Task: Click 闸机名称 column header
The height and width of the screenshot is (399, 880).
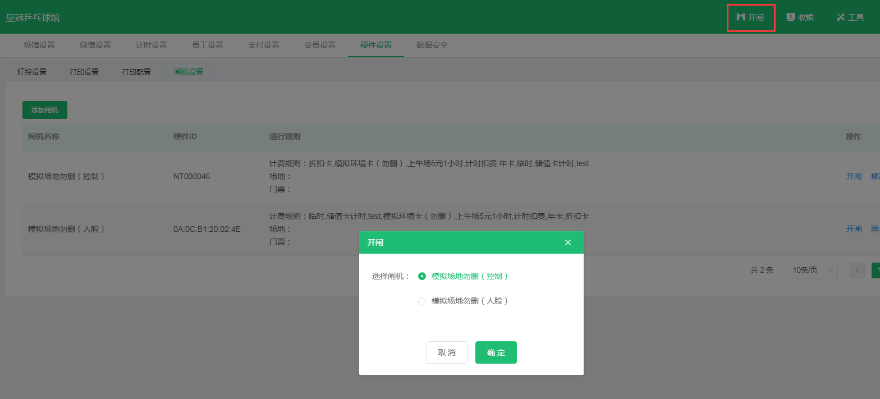Action: pyautogui.click(x=44, y=136)
